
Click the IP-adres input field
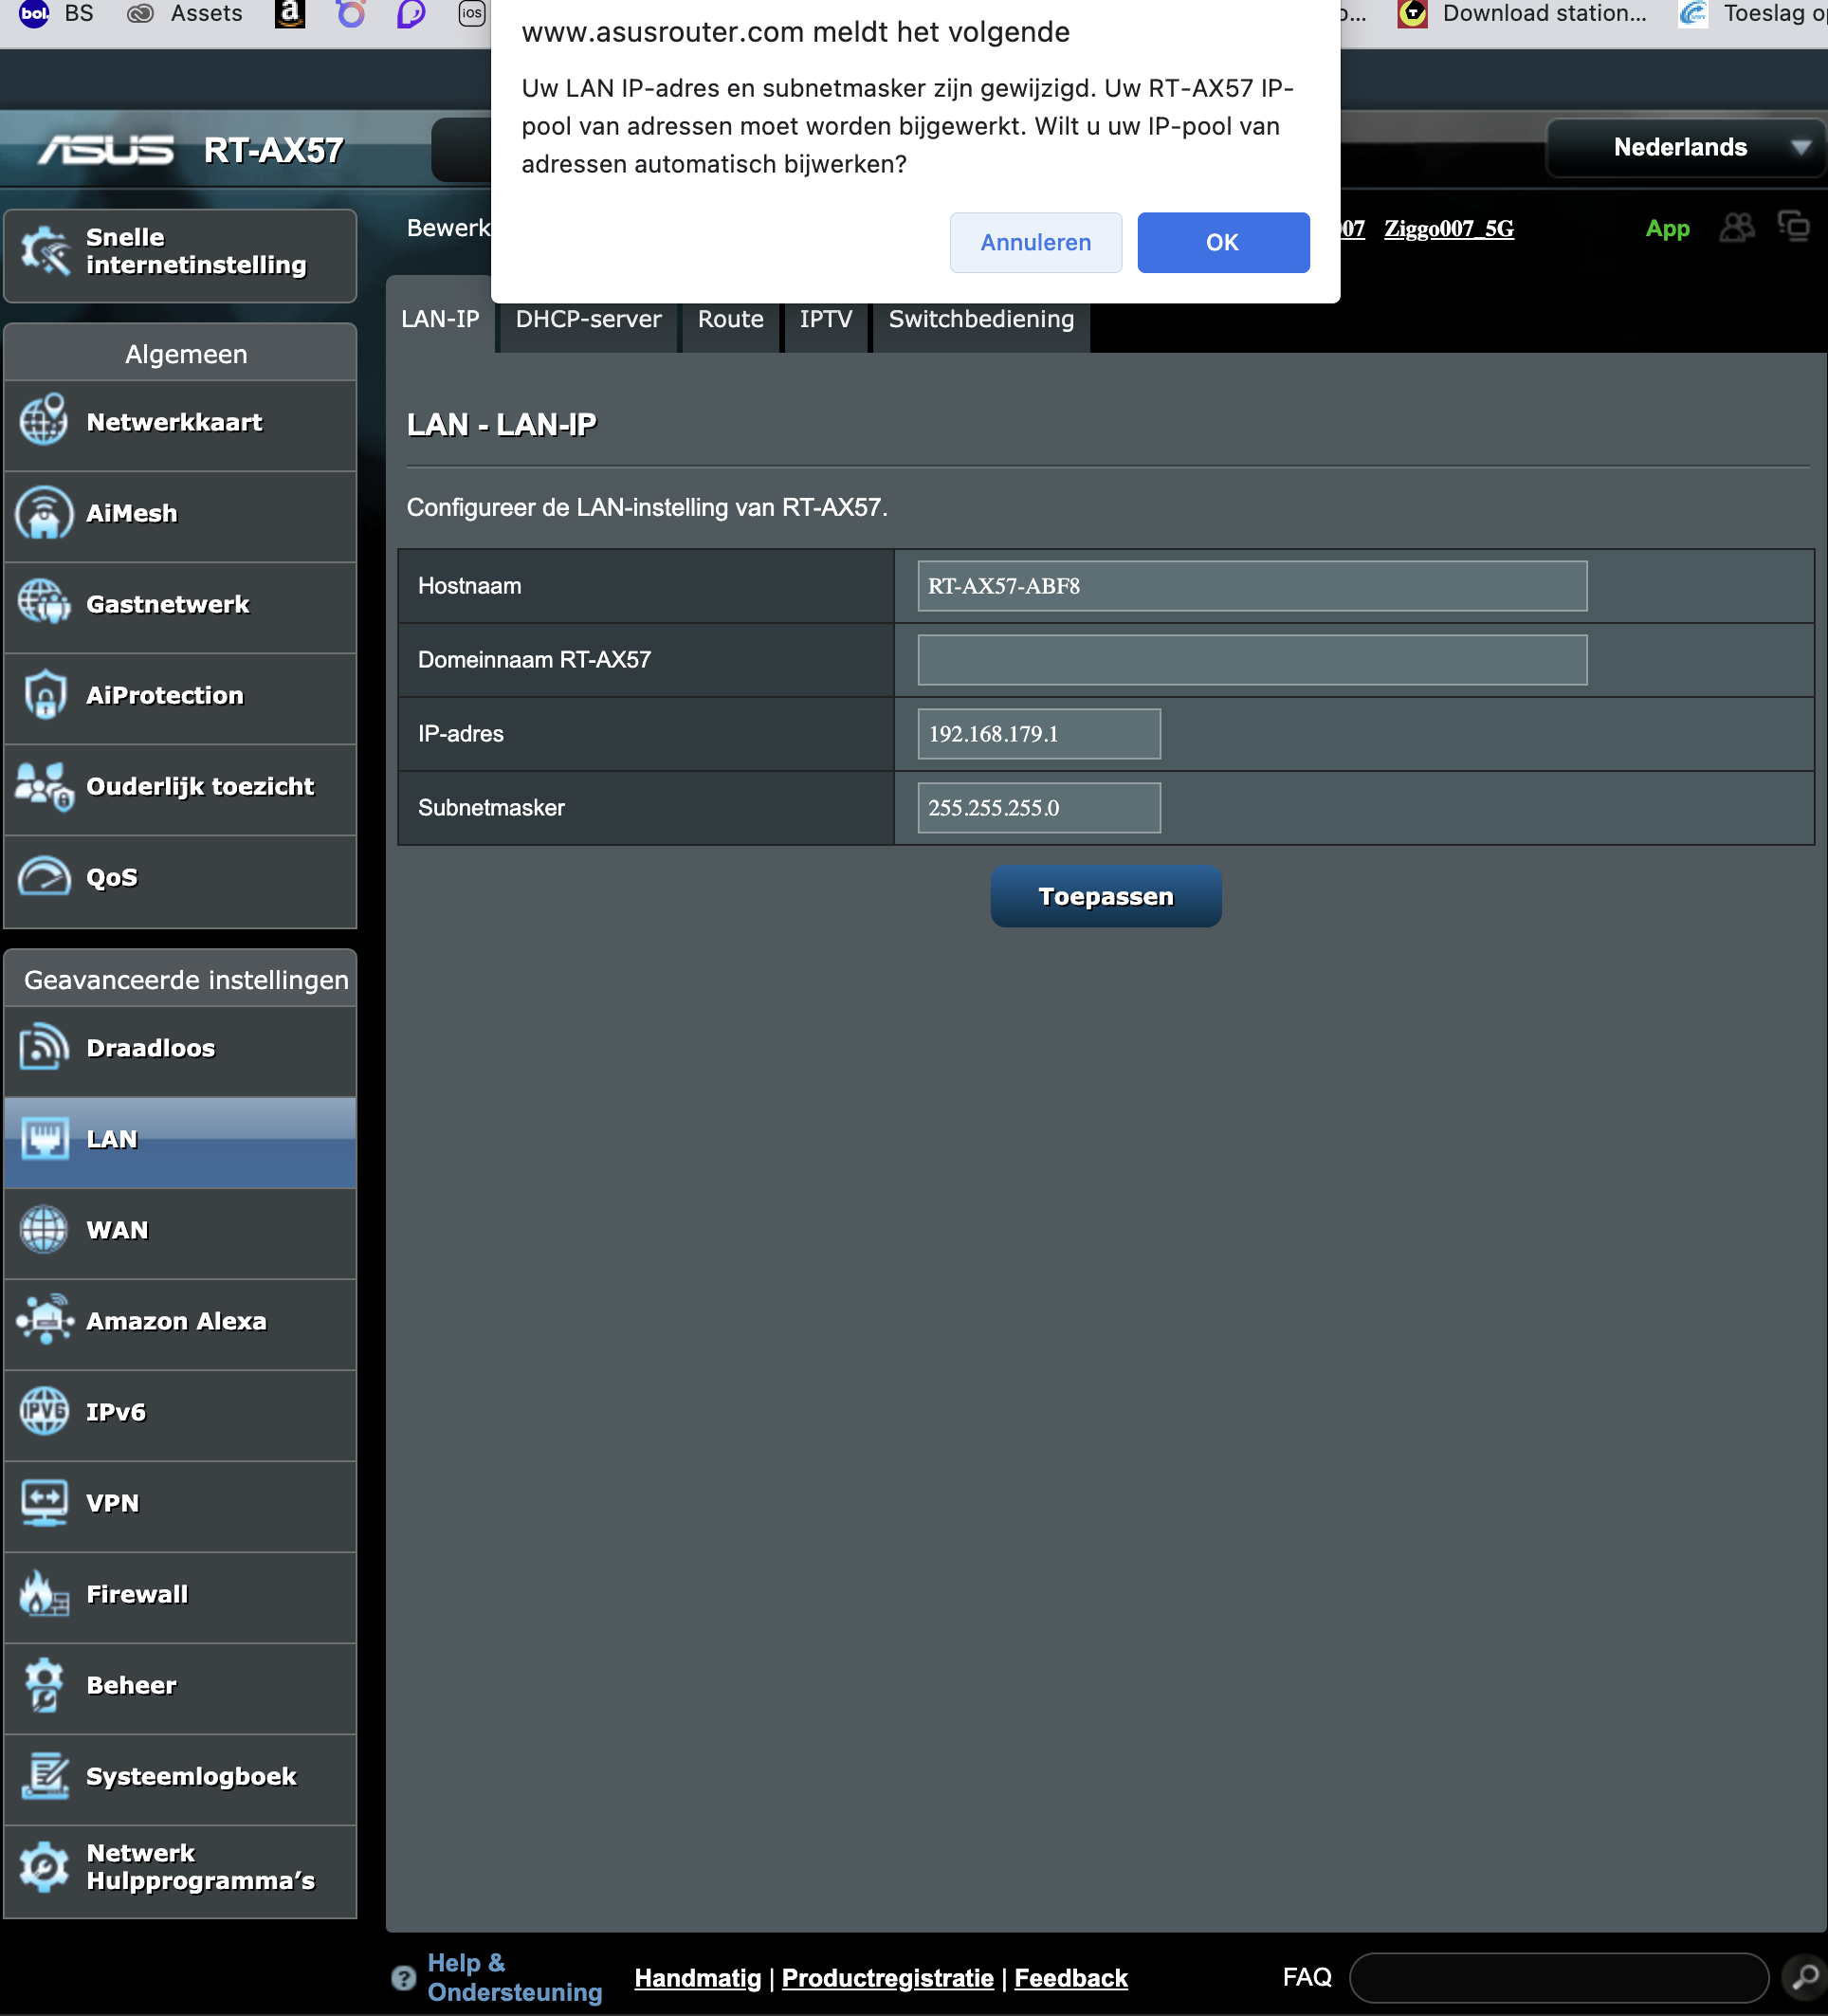[1038, 734]
